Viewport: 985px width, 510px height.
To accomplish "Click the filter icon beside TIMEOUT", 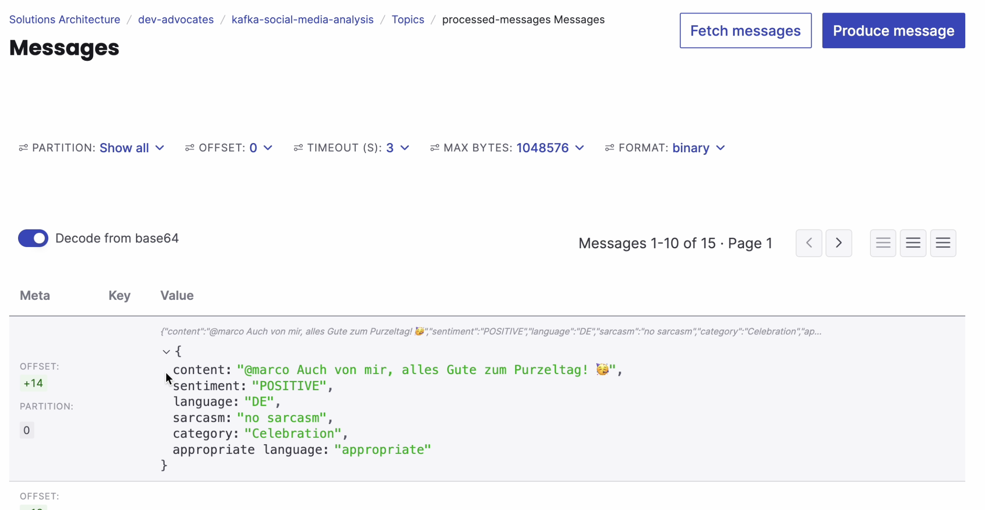I will pyautogui.click(x=299, y=148).
